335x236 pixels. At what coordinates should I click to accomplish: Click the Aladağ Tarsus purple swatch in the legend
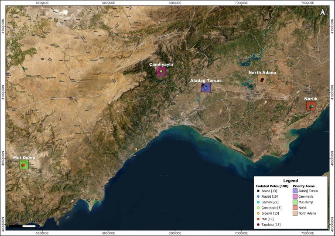[295, 191]
